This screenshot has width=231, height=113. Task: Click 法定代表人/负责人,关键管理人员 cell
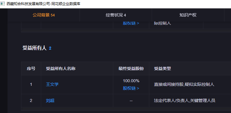pos(185,100)
